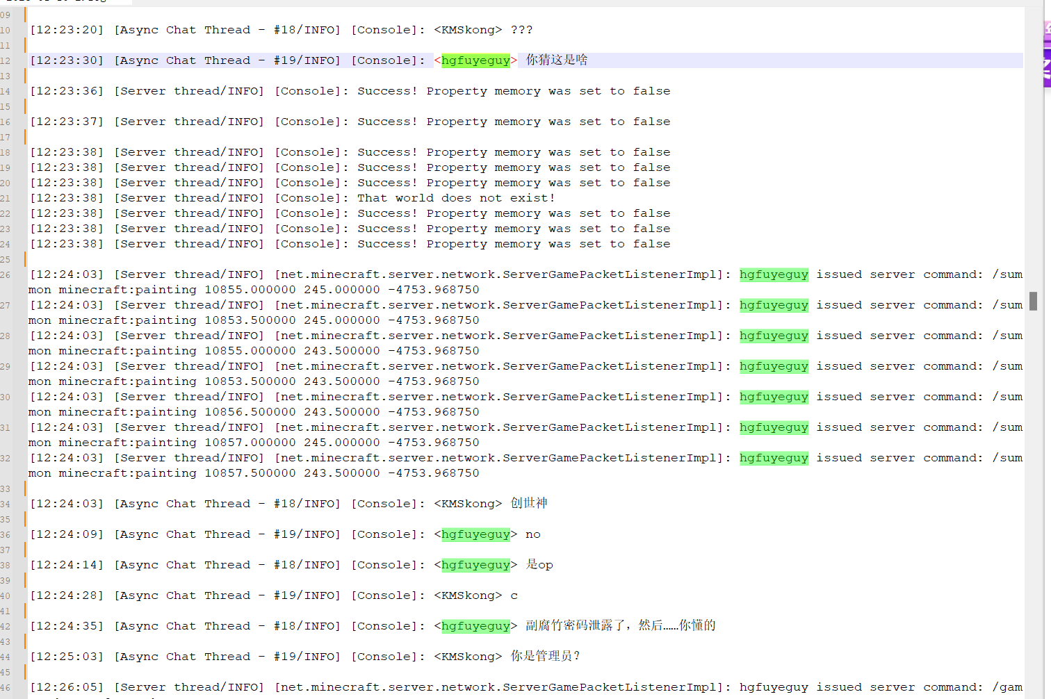Image resolution: width=1051 pixels, height=699 pixels.
Task: Click highlighted hgfuyeguy in the 12:23:30 line
Action: tap(475, 60)
